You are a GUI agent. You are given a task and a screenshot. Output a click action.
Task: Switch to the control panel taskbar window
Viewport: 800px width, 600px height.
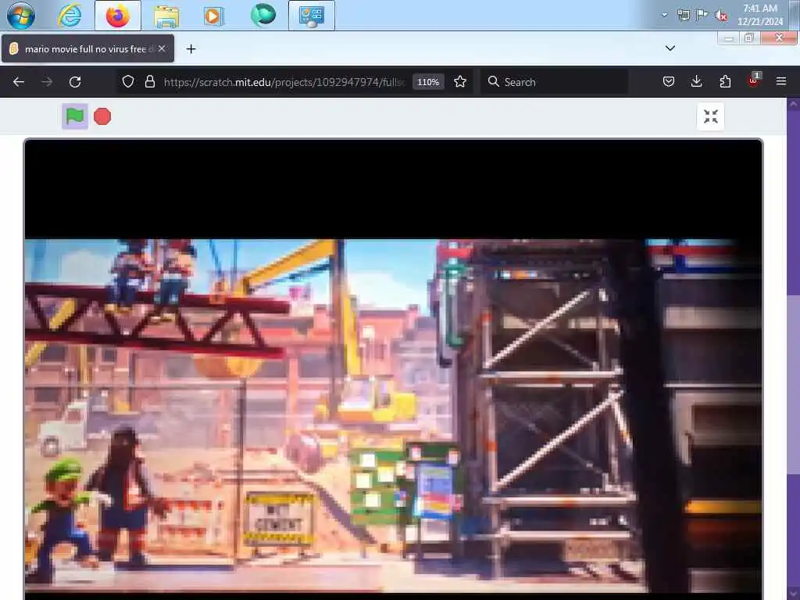click(311, 16)
